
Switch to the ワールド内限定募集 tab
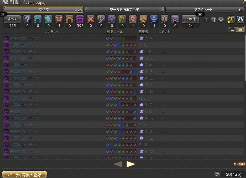pos(124,10)
